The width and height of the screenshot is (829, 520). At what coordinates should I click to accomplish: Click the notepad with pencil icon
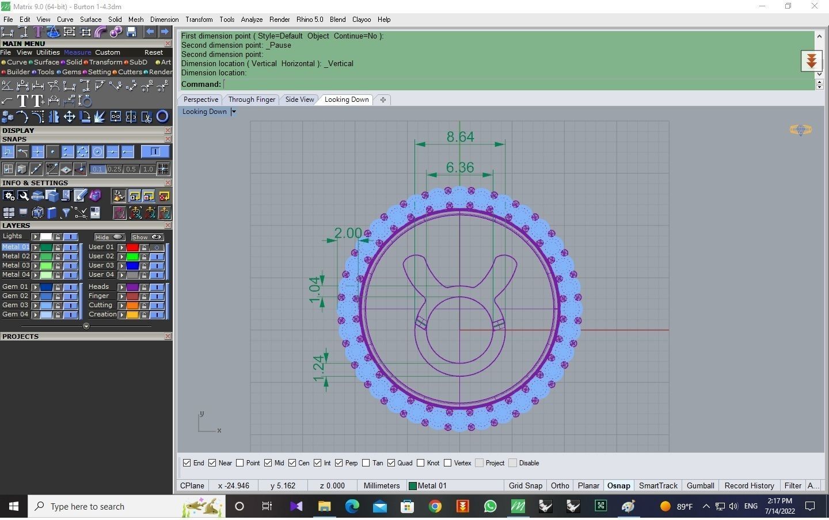tap(80, 196)
